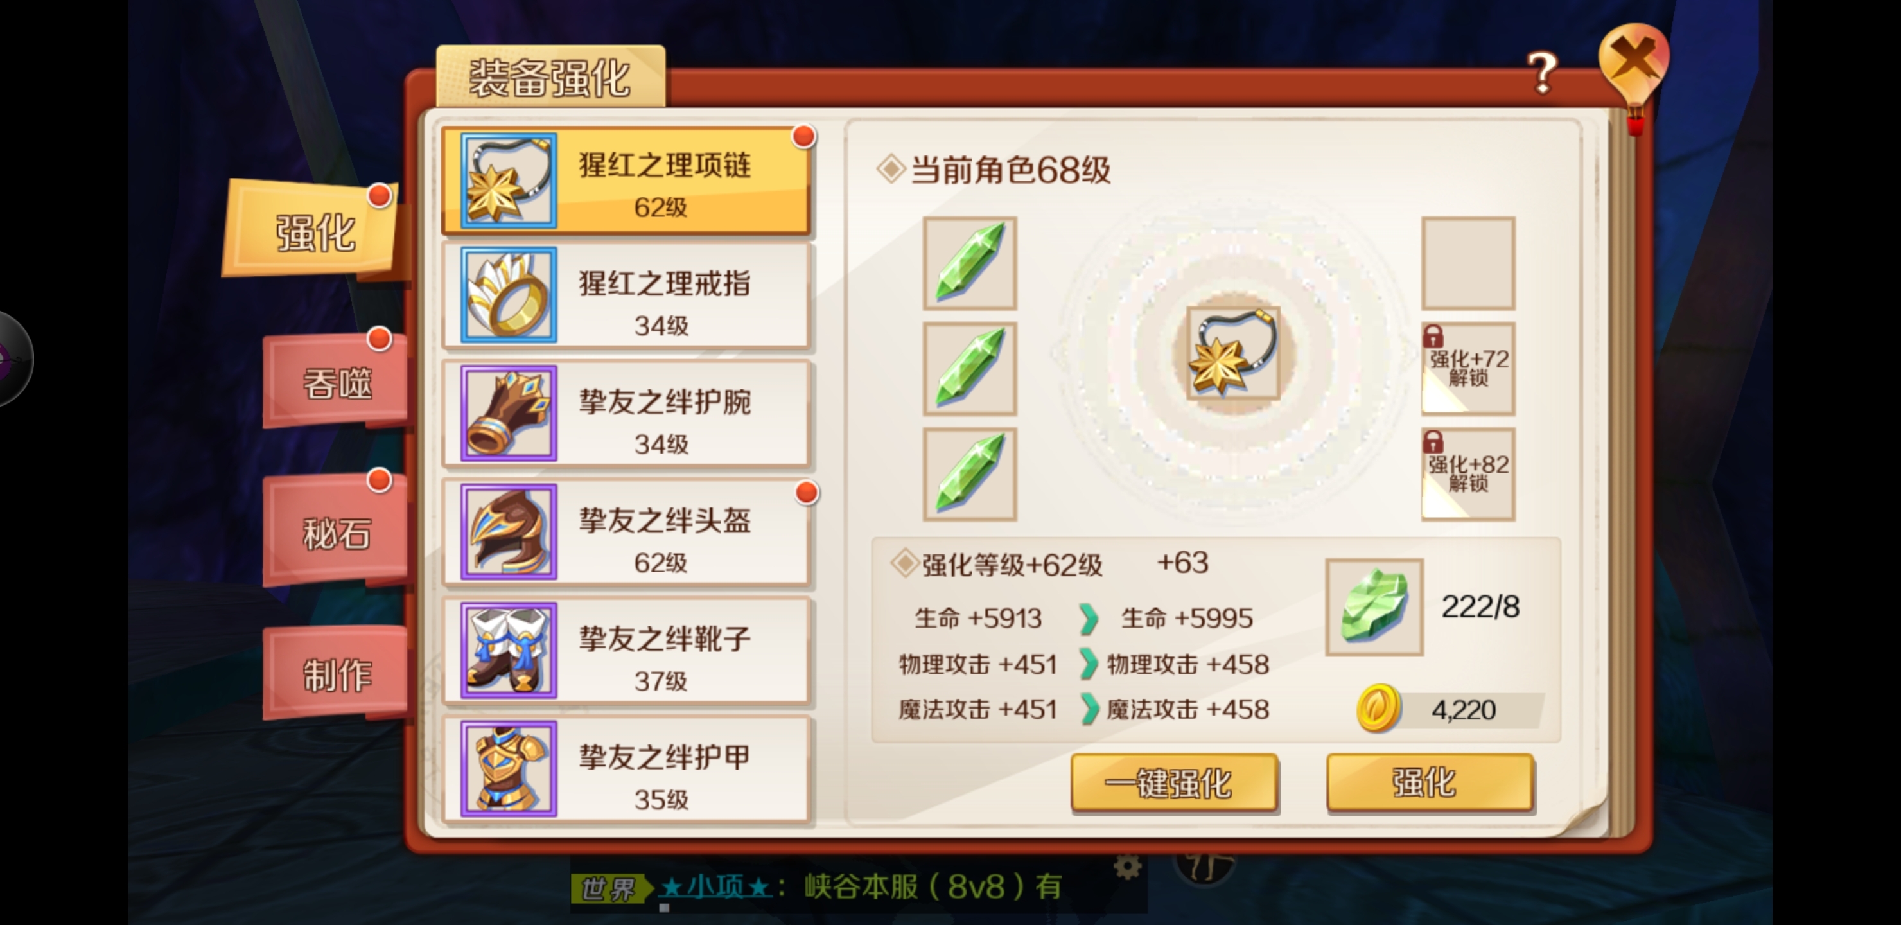Tap the locked 强化+72 解锁 slot
1901x925 pixels.
point(1469,367)
